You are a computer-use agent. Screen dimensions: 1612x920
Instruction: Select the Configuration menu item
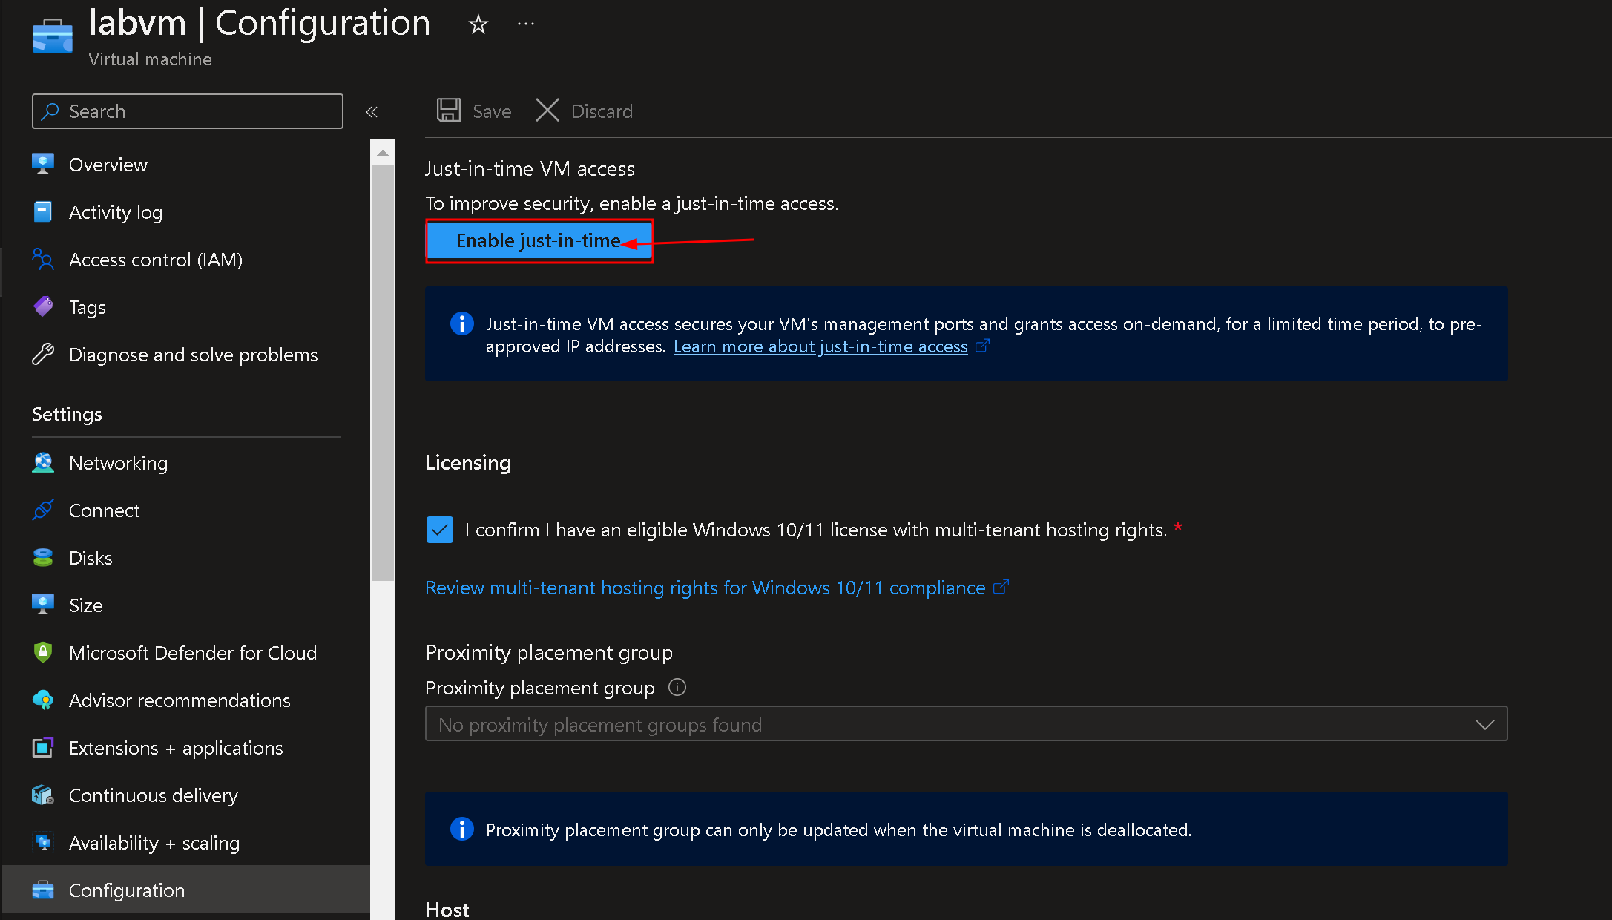(x=126, y=889)
